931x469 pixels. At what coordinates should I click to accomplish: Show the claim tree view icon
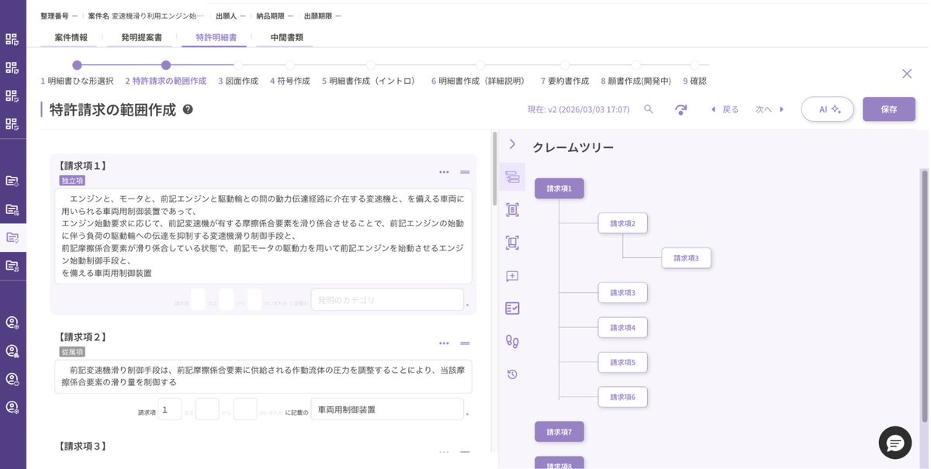pyautogui.click(x=512, y=178)
